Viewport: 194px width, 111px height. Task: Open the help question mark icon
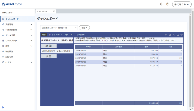click(168, 4)
